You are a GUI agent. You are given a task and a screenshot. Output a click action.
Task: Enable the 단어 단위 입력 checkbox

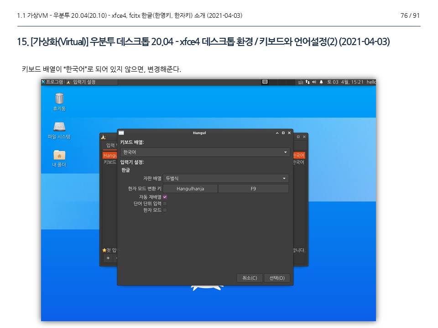165,204
